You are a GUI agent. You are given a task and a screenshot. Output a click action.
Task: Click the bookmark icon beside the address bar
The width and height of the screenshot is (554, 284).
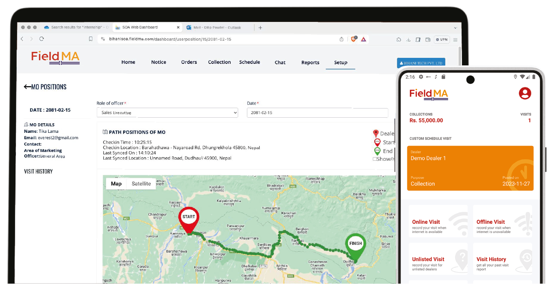coord(91,39)
